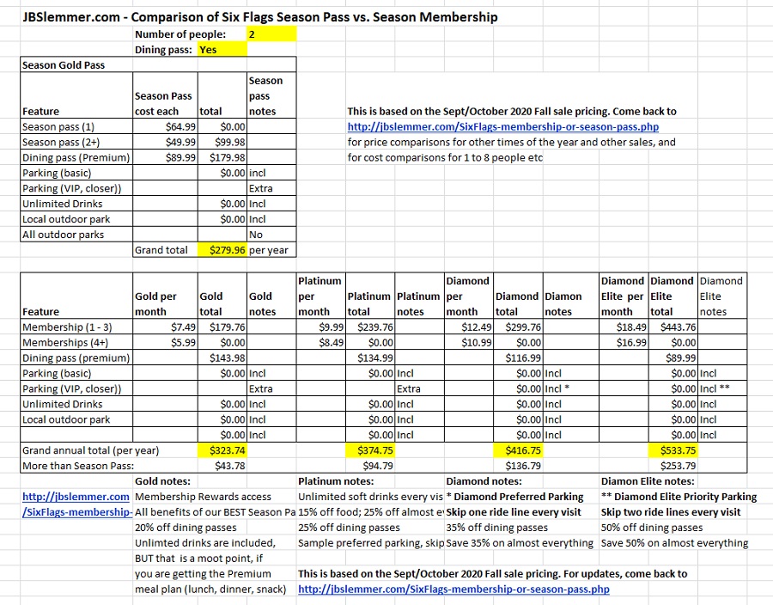Select the Membership (1 - 3) row label
Screen dimensions: 773x605
(x=76, y=327)
